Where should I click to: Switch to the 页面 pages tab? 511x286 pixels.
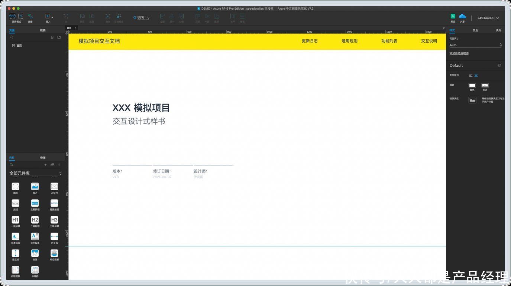pyautogui.click(x=12, y=30)
